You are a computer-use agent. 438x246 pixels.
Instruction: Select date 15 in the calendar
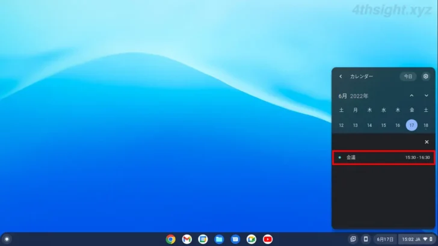click(383, 125)
